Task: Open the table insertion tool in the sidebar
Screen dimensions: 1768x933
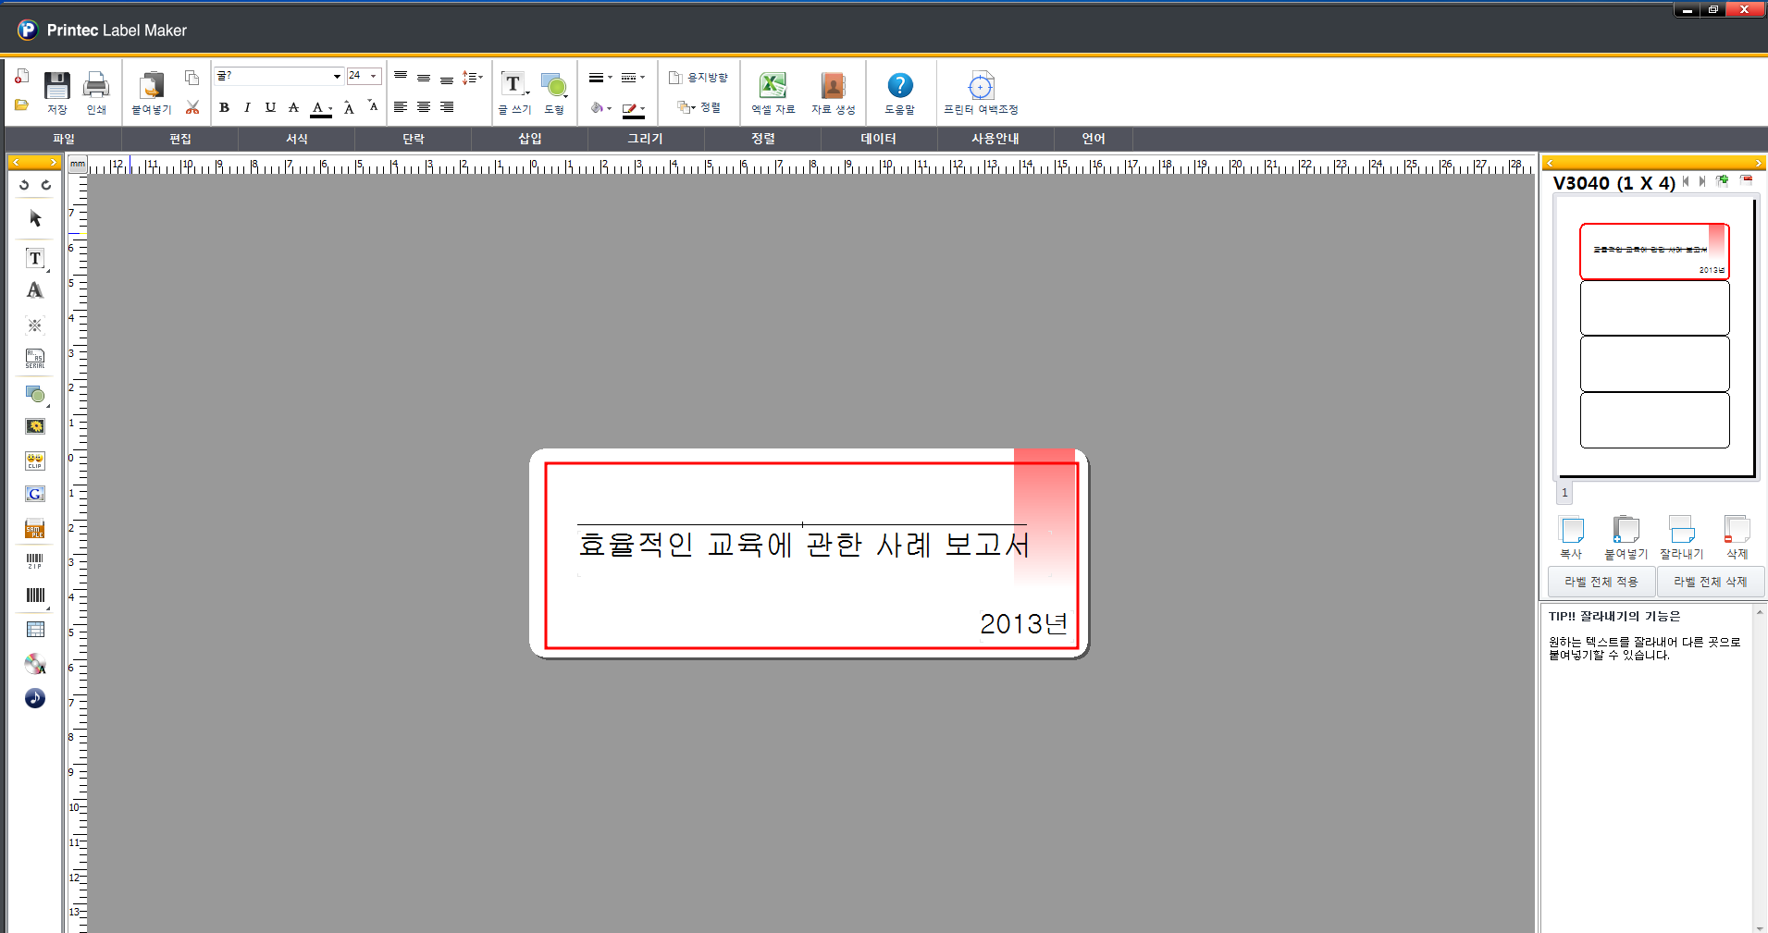Action: pyautogui.click(x=34, y=629)
